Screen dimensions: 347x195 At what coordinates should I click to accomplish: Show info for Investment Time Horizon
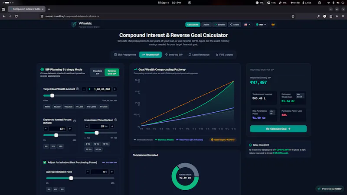[x=115, y=120]
